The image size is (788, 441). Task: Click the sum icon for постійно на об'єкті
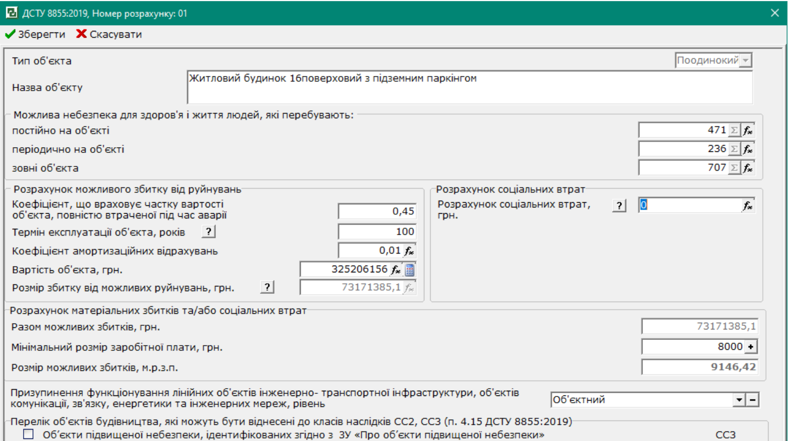tap(734, 130)
